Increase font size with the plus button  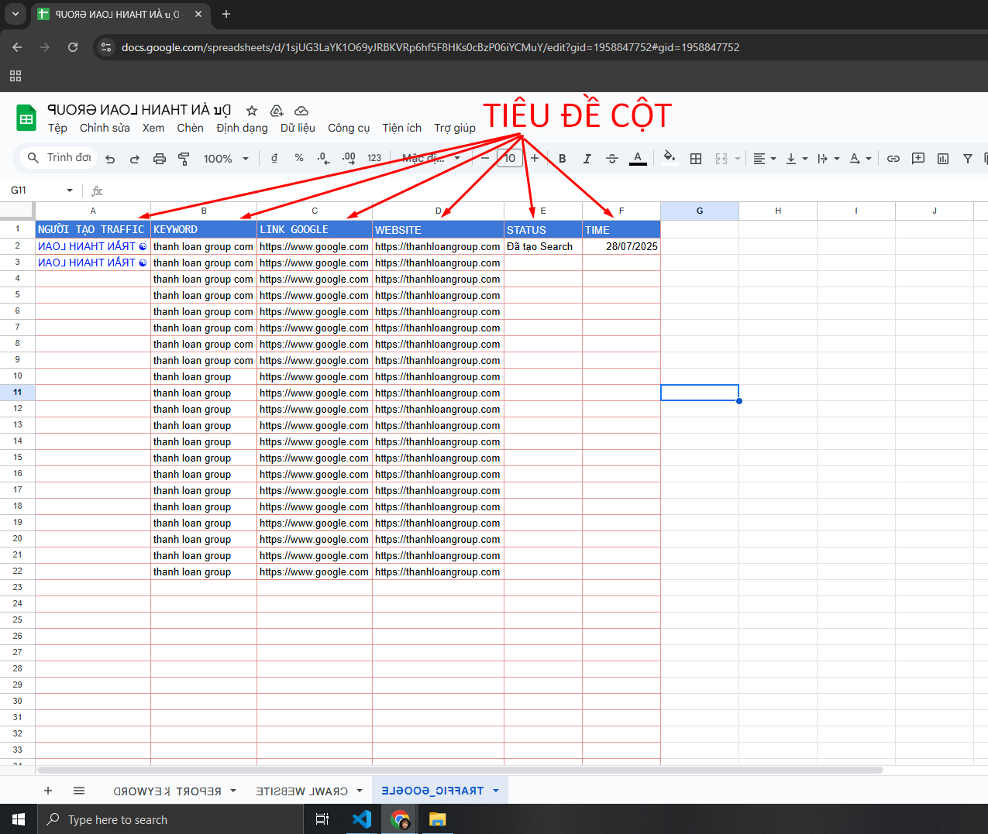pyautogui.click(x=535, y=158)
